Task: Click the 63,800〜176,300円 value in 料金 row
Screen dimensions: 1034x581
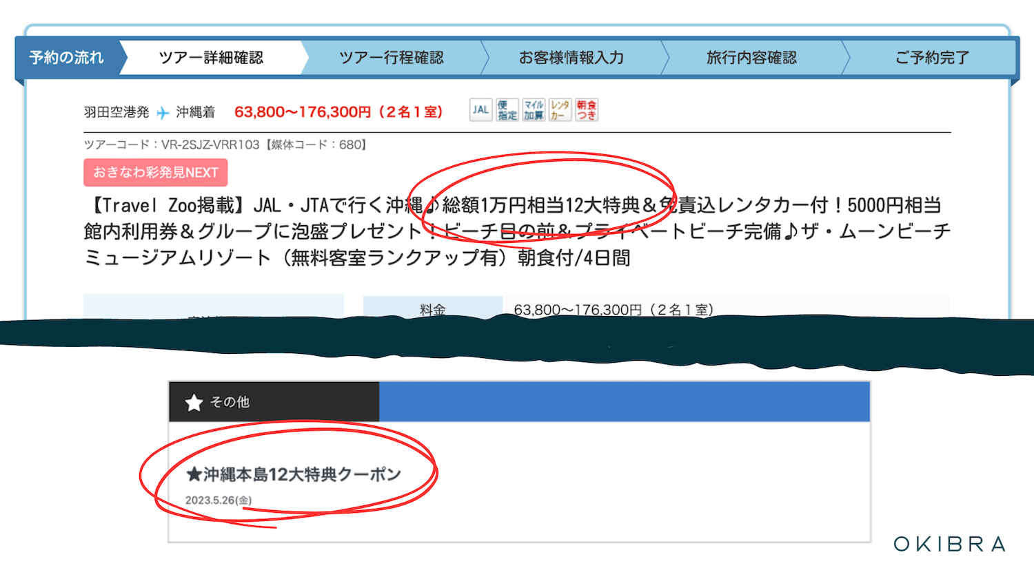Action: pyautogui.click(x=614, y=310)
